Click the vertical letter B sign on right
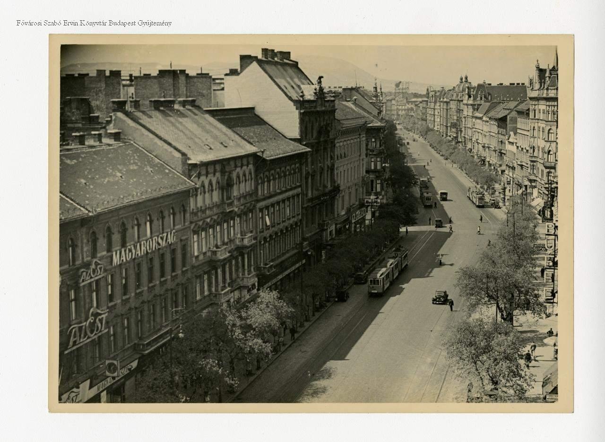 point(550,229)
